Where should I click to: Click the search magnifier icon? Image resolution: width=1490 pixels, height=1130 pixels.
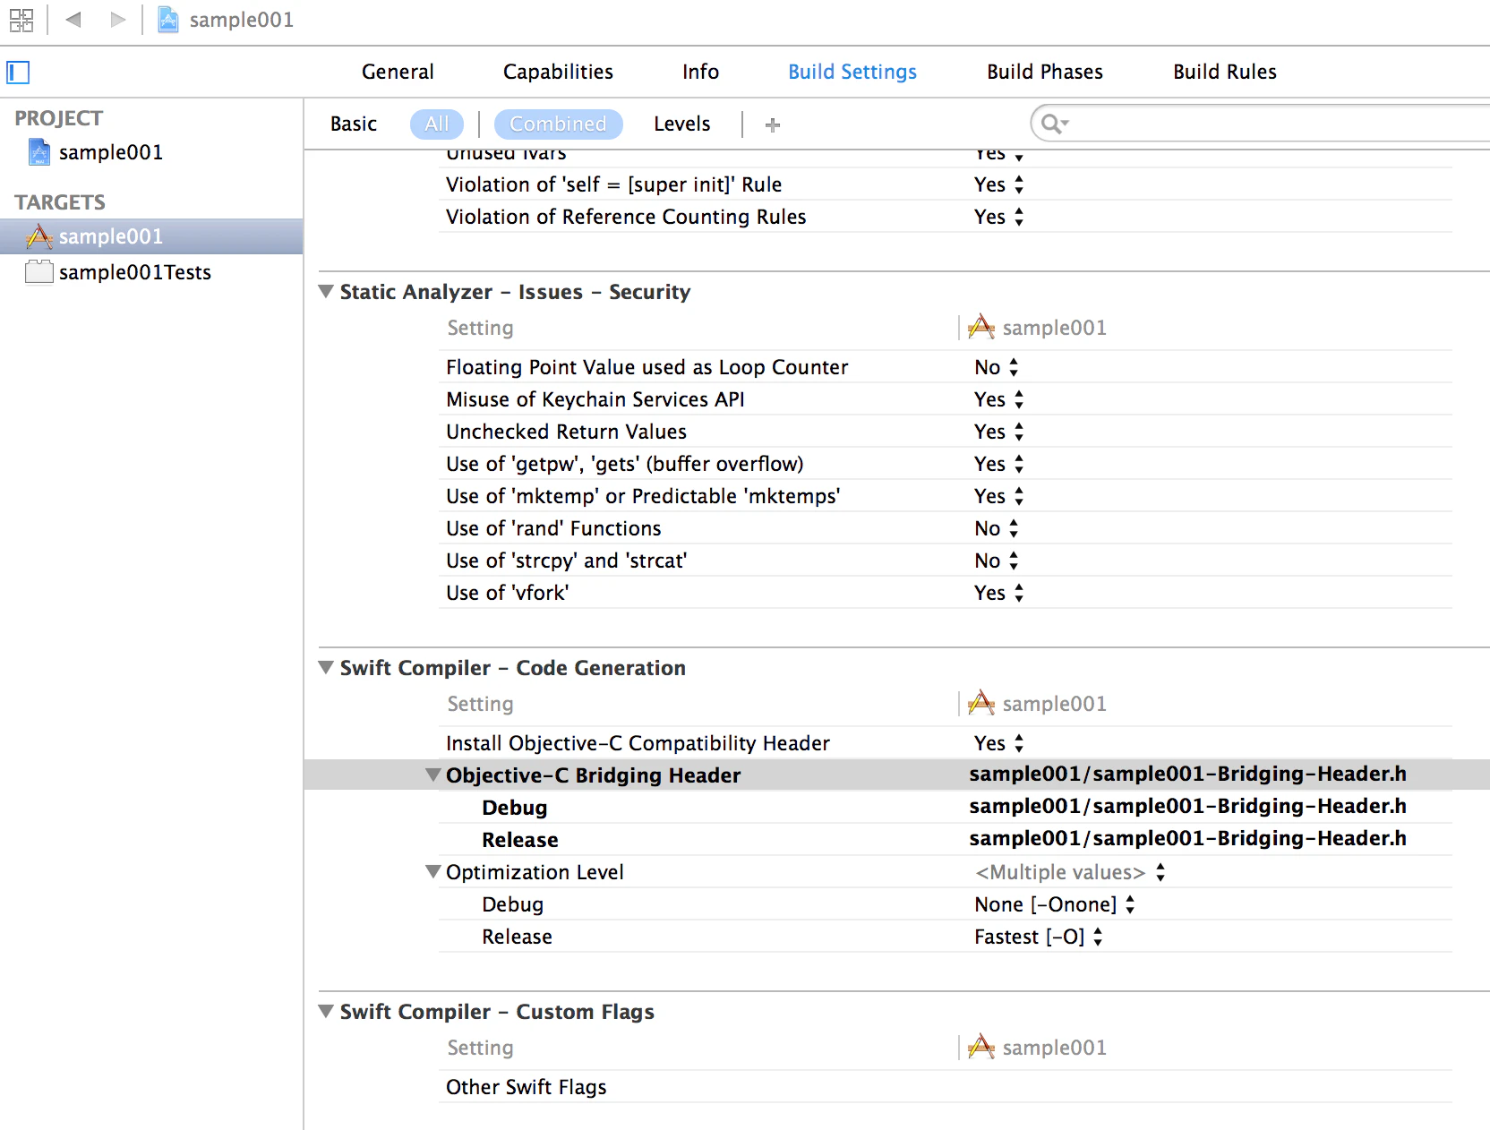click(1054, 124)
